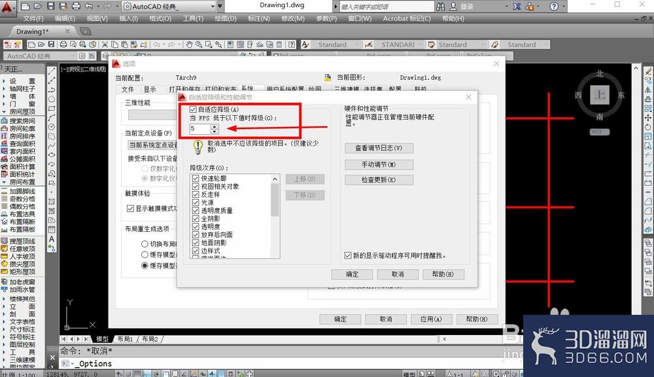
Task: Uncheck 光源 in degradation list
Action: pos(196,202)
